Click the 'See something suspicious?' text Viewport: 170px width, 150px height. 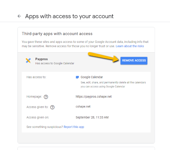(x=45, y=127)
